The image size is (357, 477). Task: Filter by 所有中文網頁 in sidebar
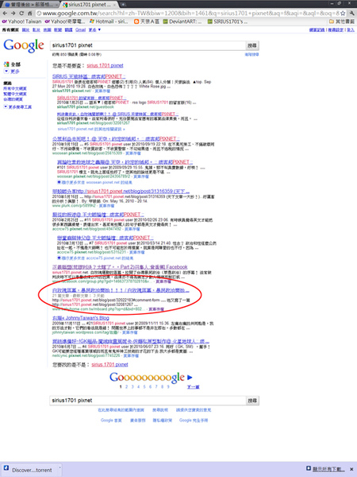point(15,88)
